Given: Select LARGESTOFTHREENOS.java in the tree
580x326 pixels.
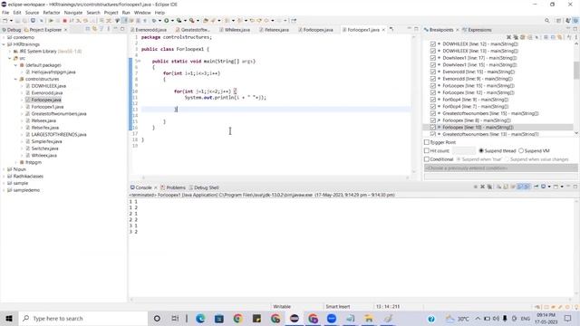Looking at the screenshot, I should 59,135.
